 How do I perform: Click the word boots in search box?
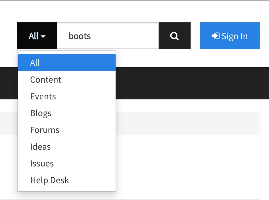[x=80, y=36]
